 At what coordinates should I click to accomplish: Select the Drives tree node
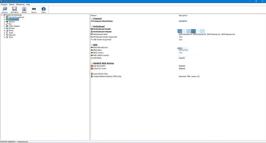pos(11,30)
